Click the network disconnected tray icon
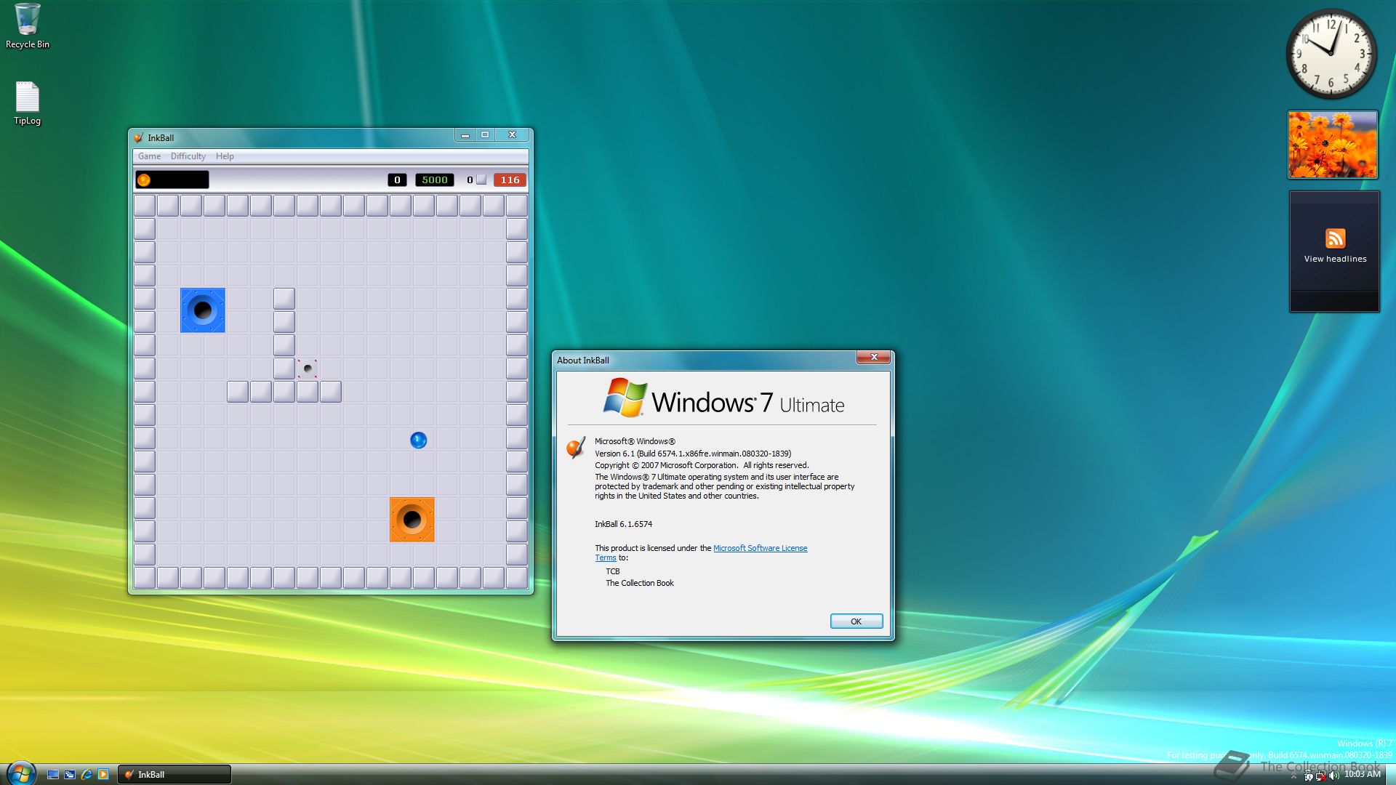This screenshot has height=785, width=1396. (1321, 776)
